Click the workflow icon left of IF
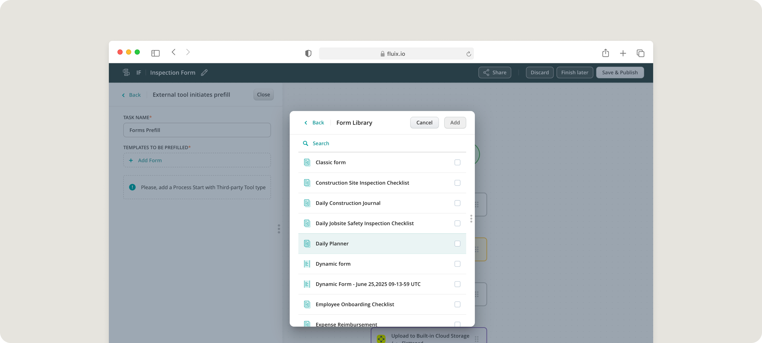The width and height of the screenshot is (762, 343). [x=126, y=72]
